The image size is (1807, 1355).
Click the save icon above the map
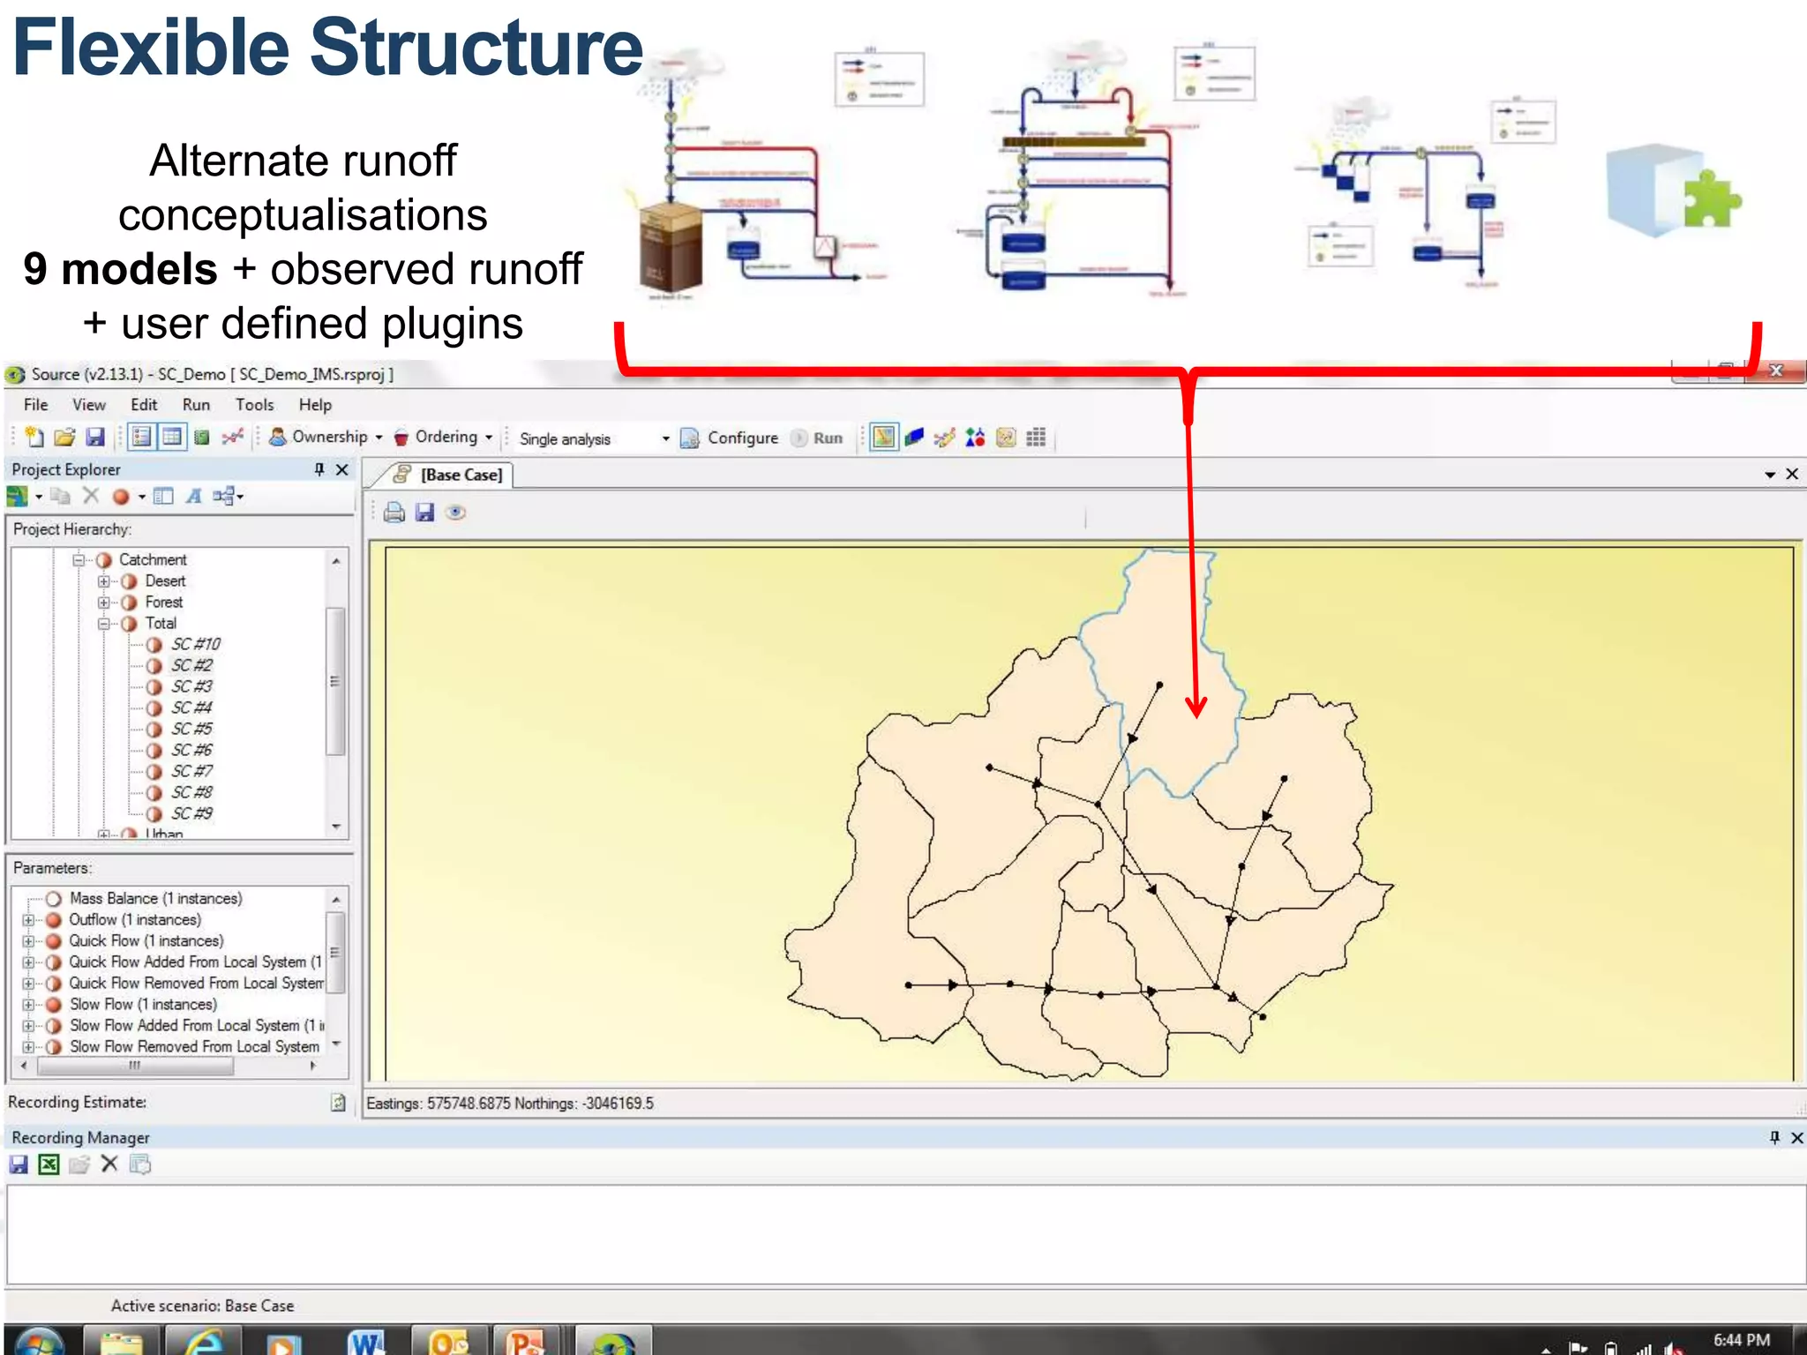coord(425,513)
